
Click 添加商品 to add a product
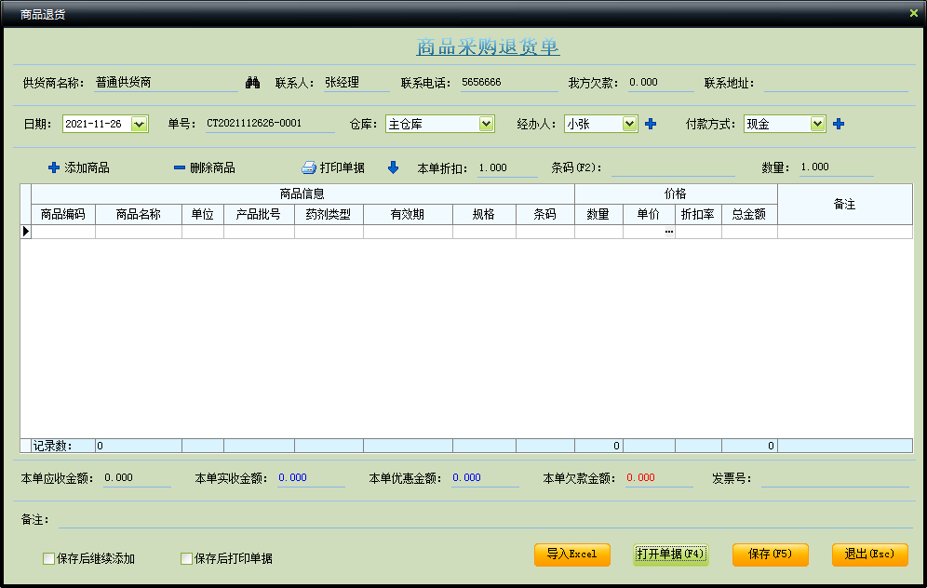coord(78,167)
